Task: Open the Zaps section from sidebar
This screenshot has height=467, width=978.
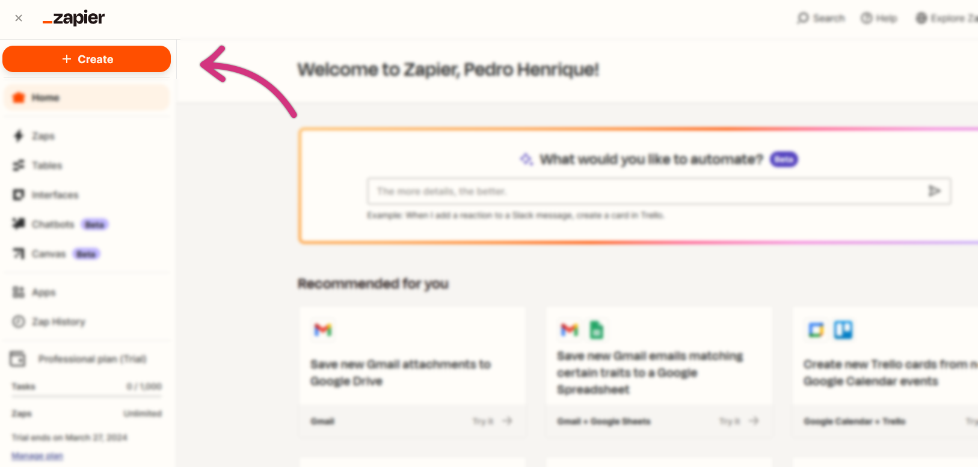Action: [43, 136]
